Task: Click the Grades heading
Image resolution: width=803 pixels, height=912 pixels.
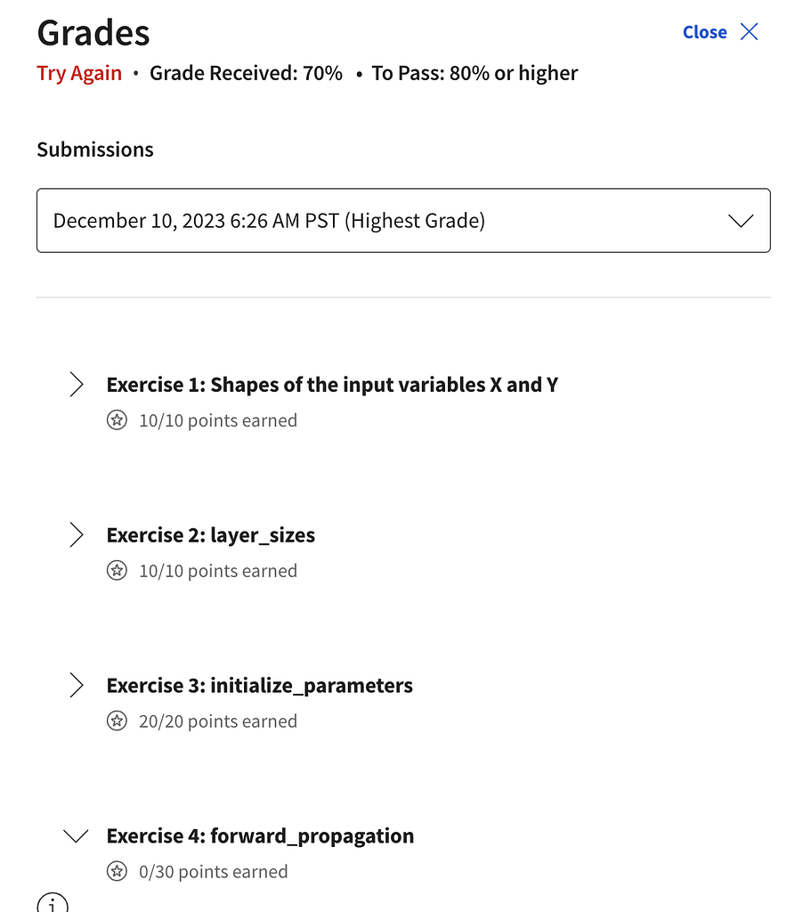Action: [x=93, y=33]
